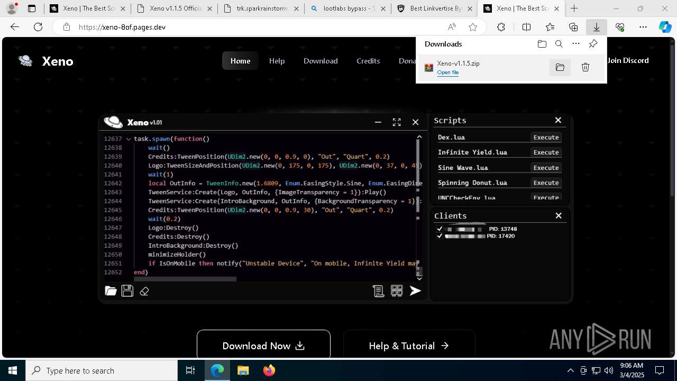The width and height of the screenshot is (677, 381).
Task: Open Firefox from taskbar
Action: [269, 370]
